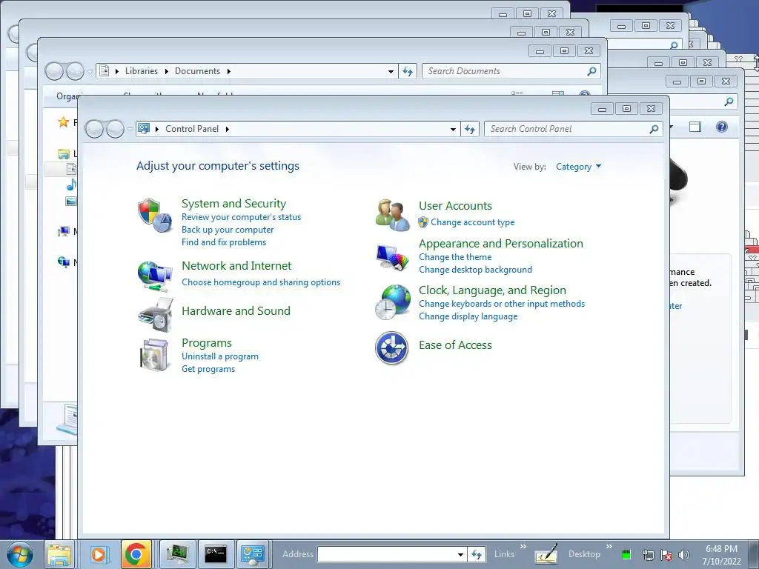
Task: Open the Hardware and Sound printer icon
Action: pyautogui.click(x=156, y=315)
